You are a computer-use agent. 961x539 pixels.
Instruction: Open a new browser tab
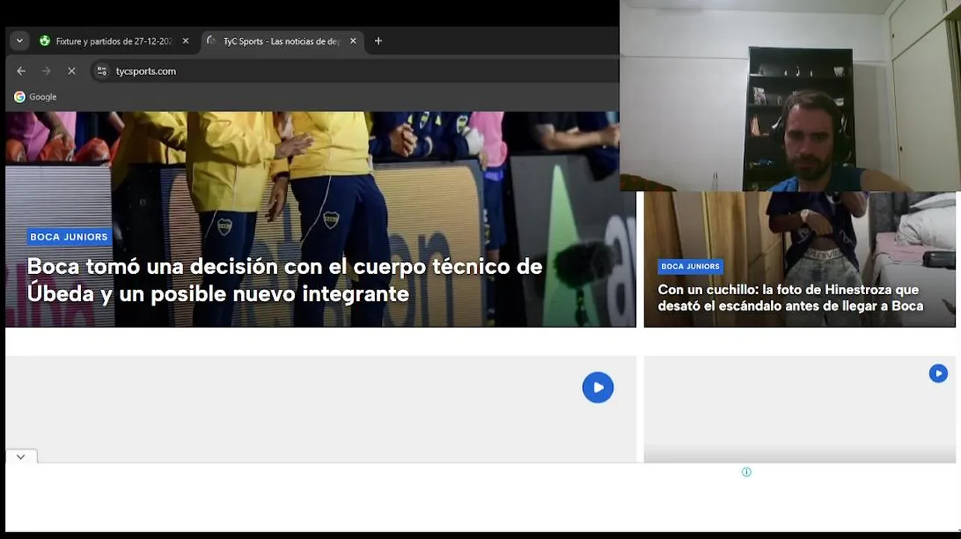(378, 41)
